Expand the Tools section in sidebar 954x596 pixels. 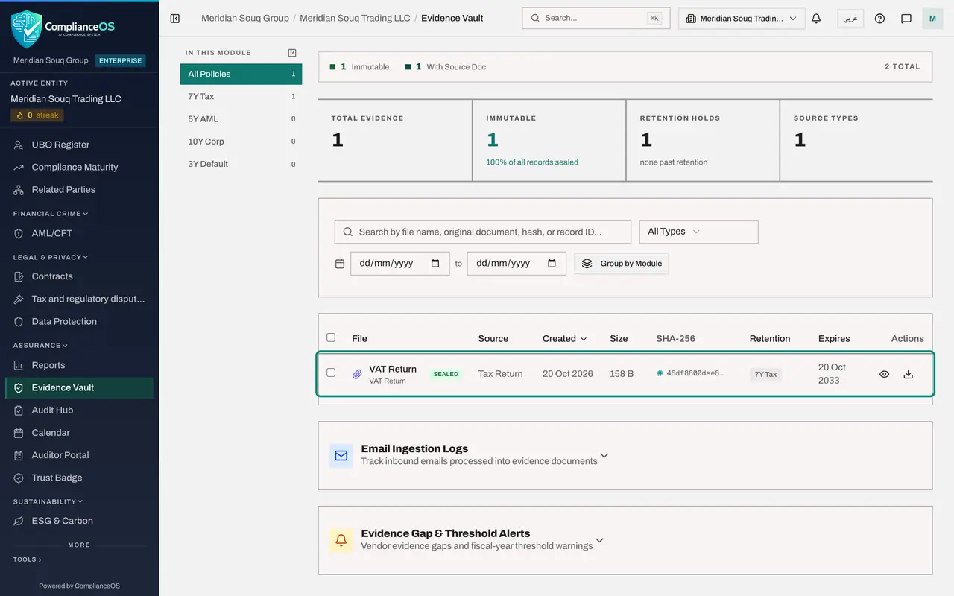coord(28,559)
